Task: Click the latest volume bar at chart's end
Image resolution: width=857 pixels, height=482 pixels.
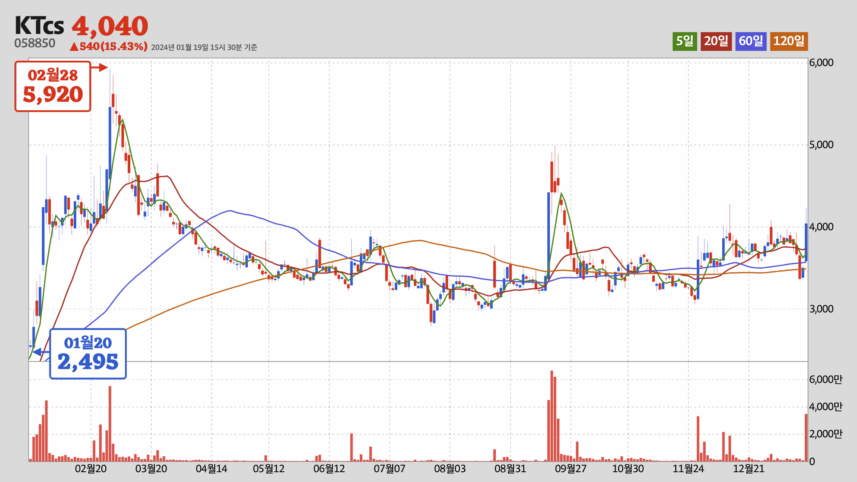Action: tap(806, 438)
